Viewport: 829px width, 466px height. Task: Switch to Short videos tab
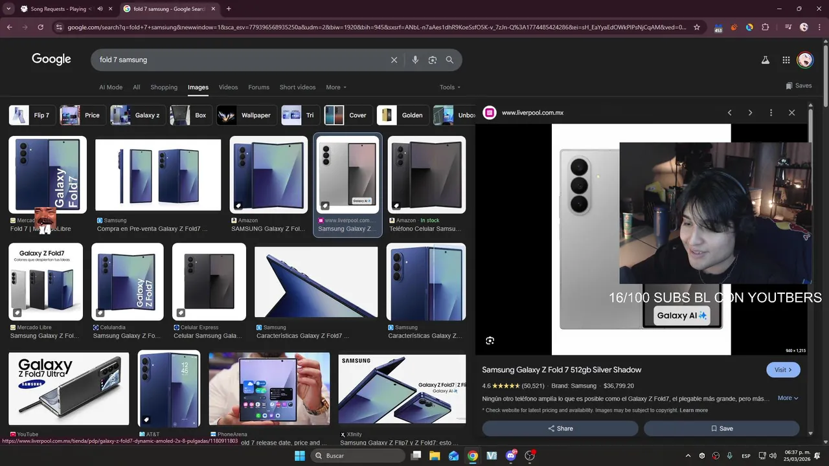tap(297, 87)
